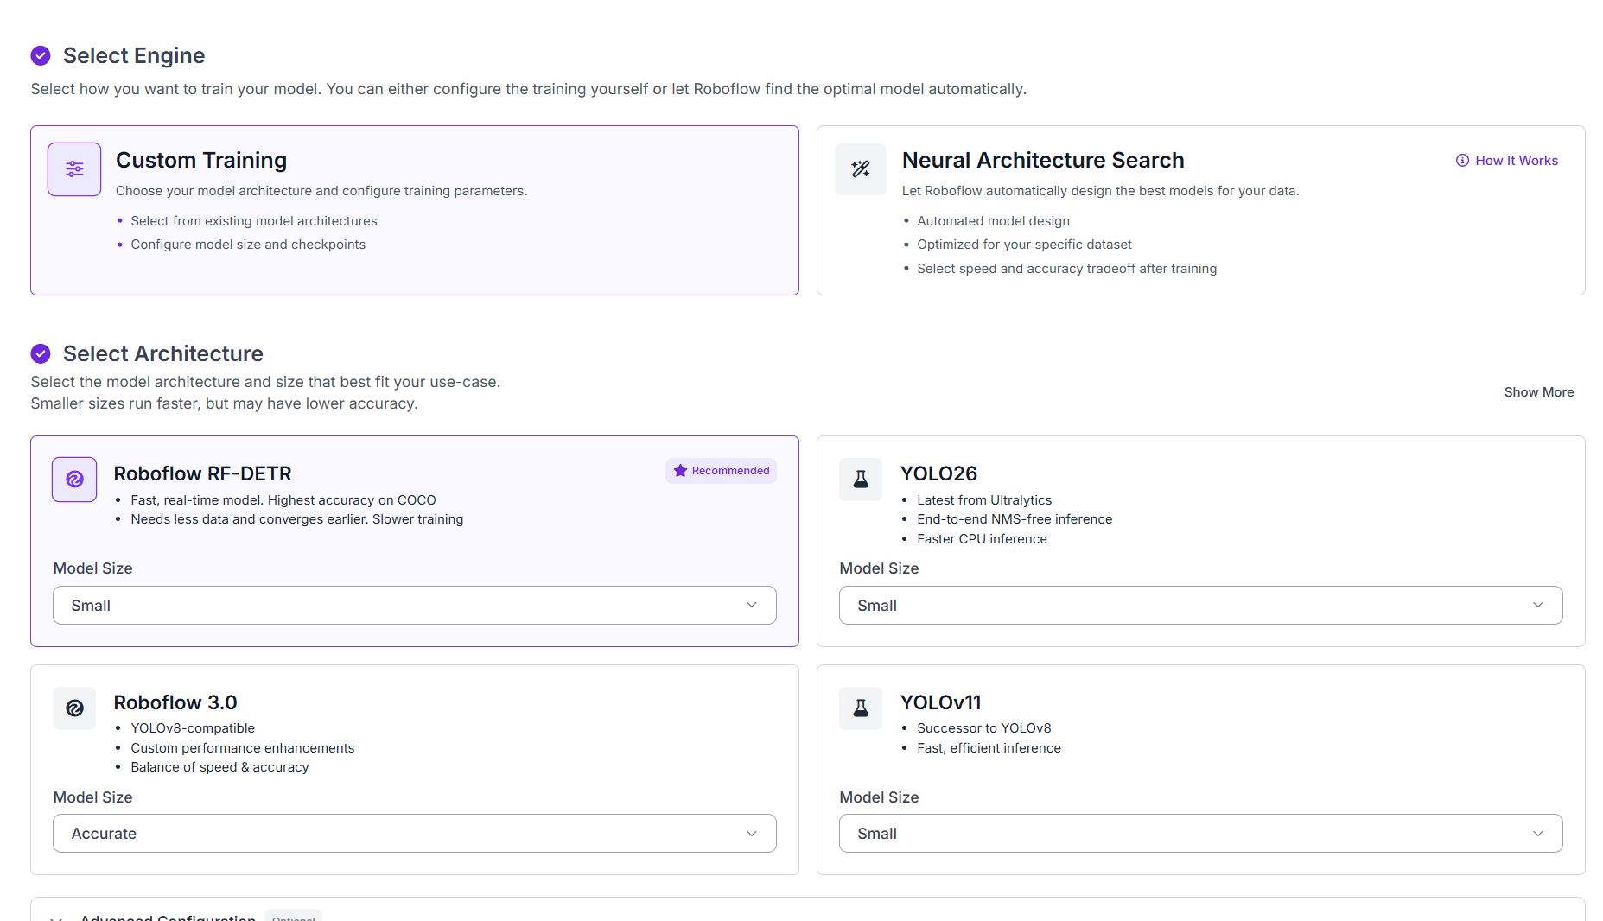1603x921 pixels.
Task: Click the text 'Automated model design'
Action: click(x=994, y=221)
